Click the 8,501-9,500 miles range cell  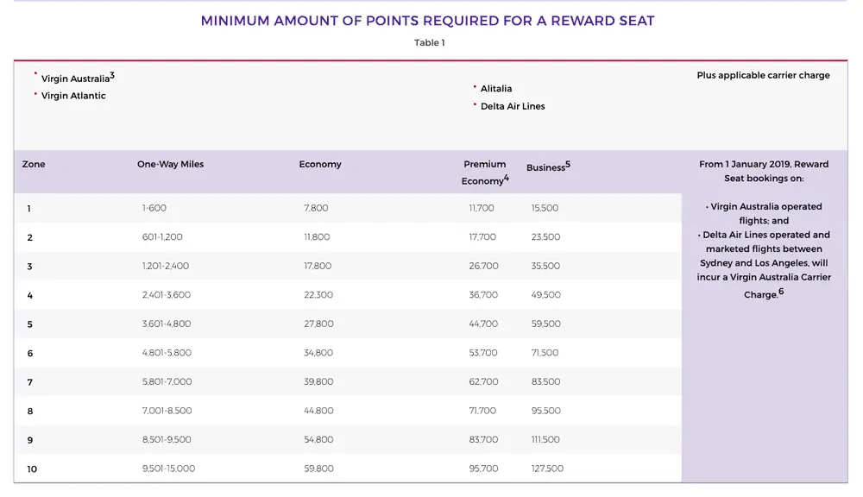tap(167, 439)
